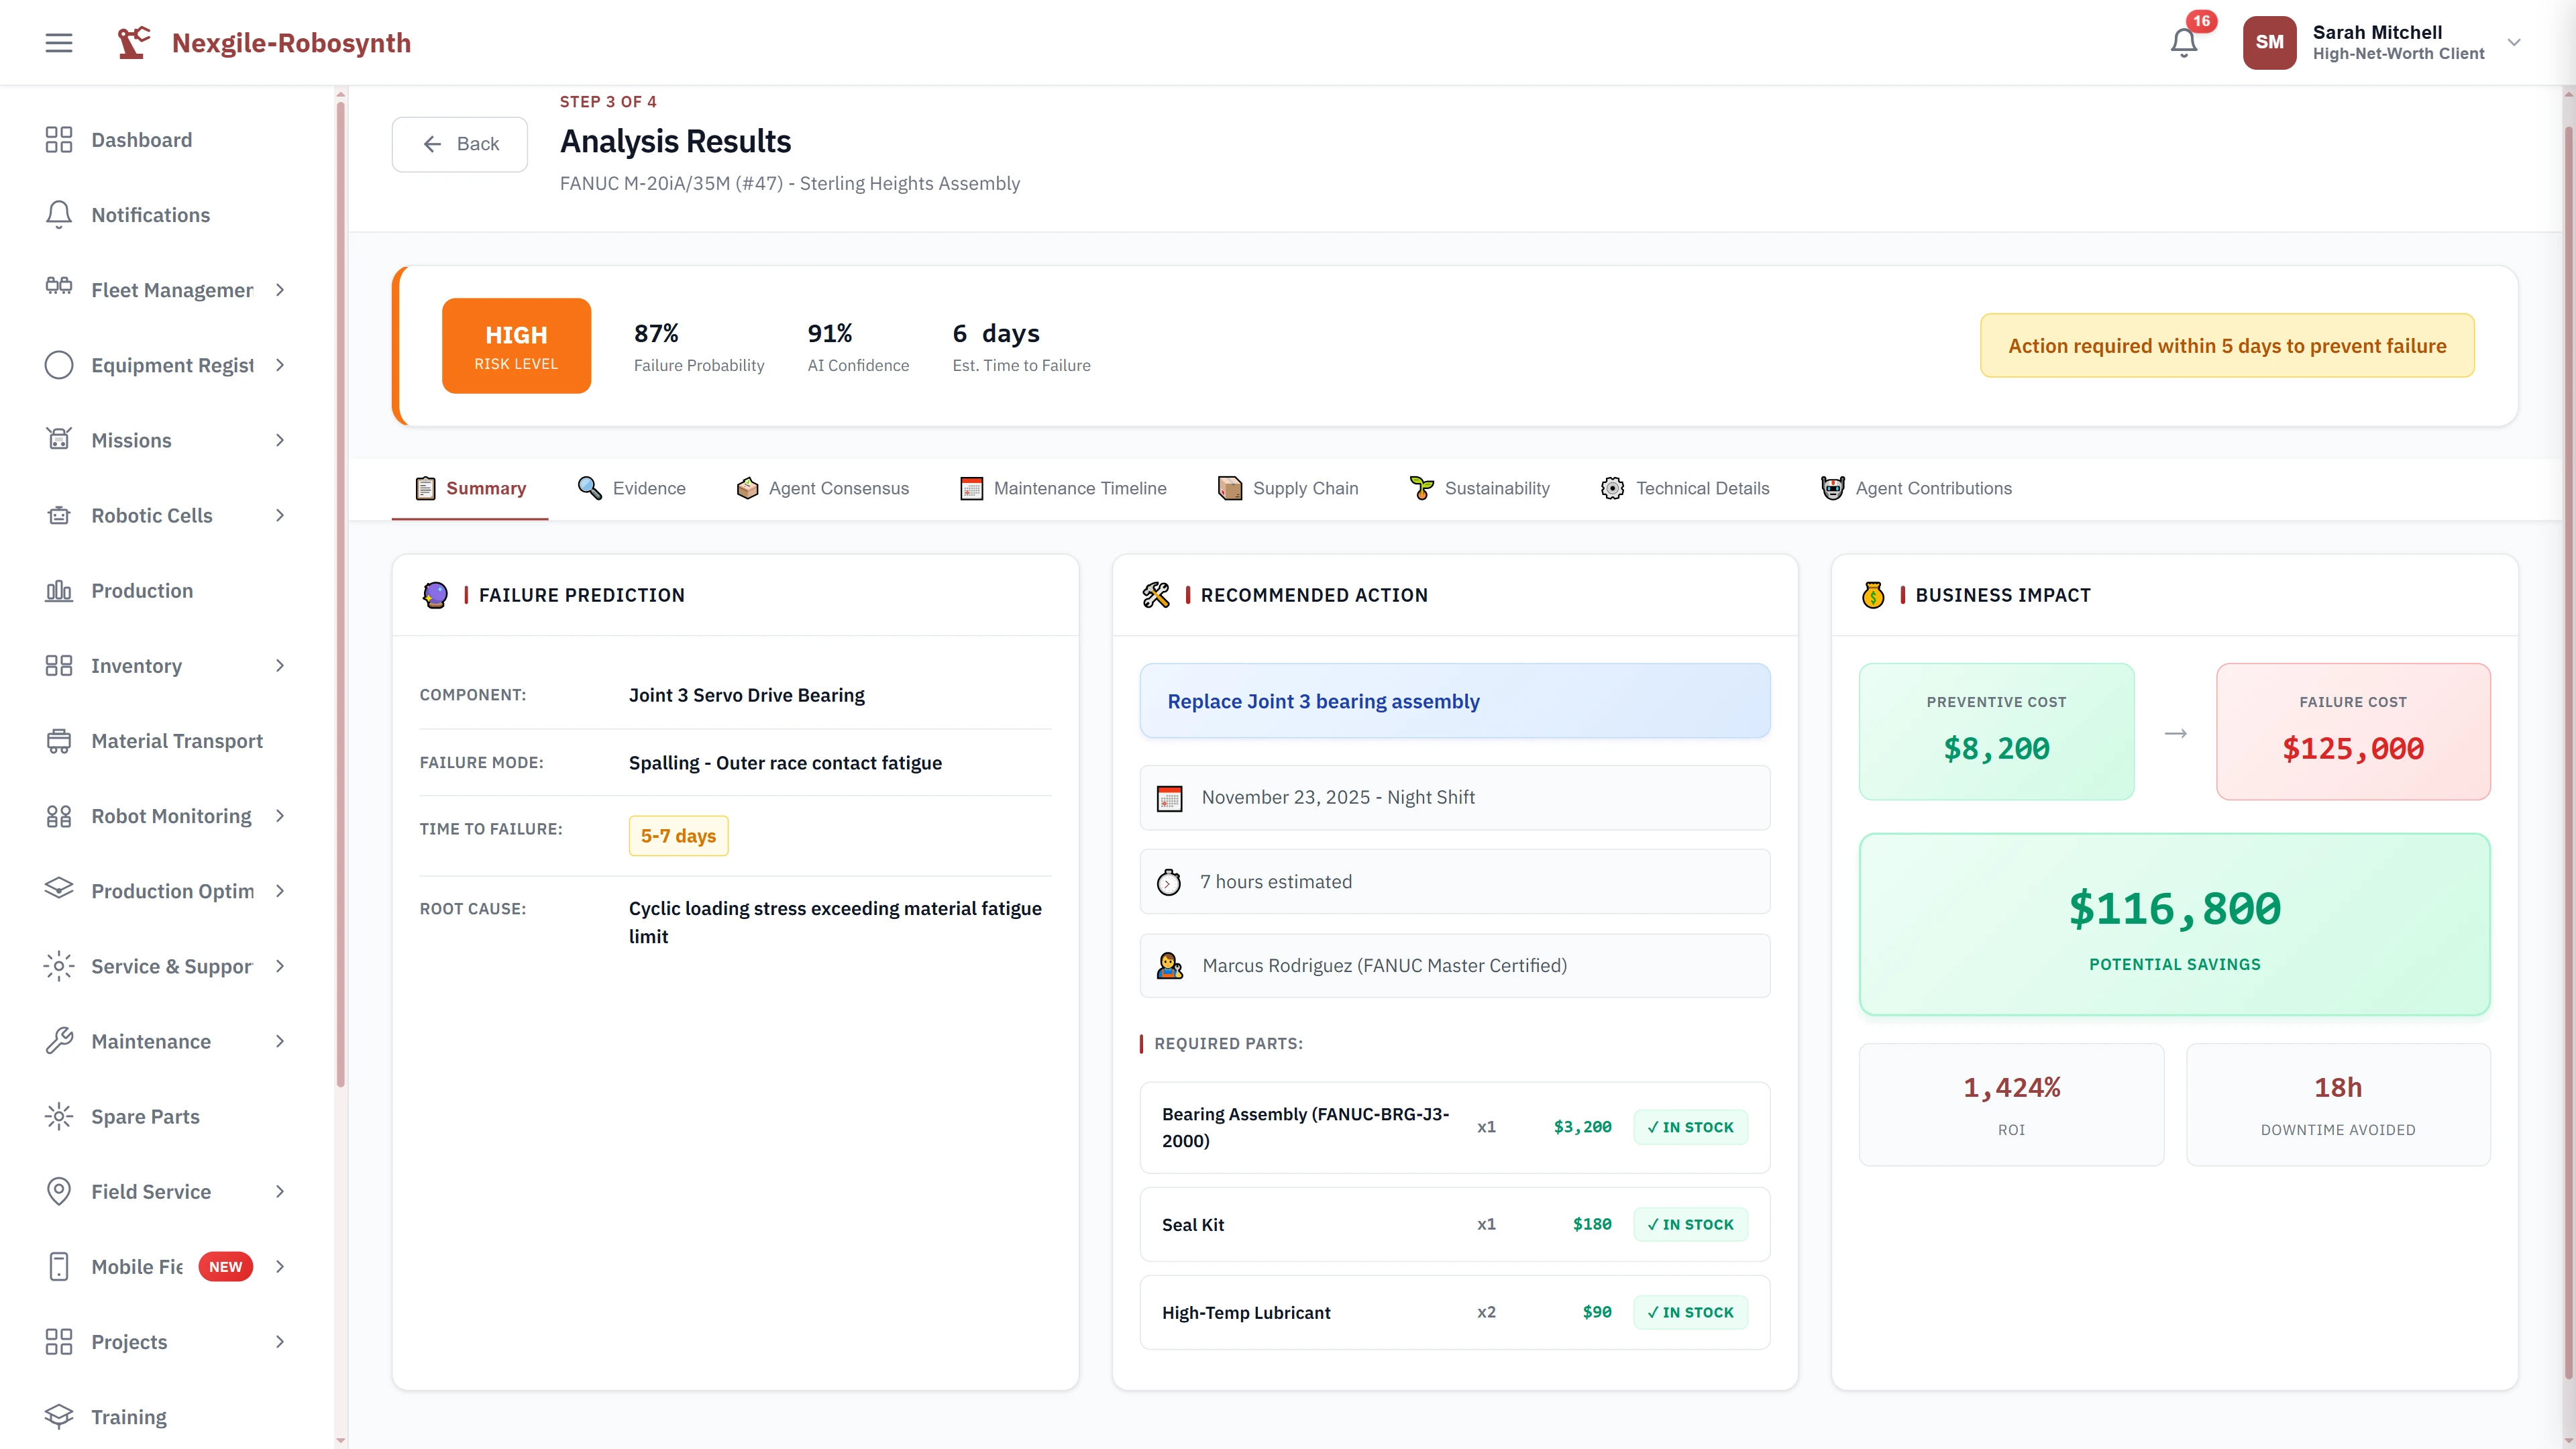Click the 5-7 days time-to-failure badge
The width and height of the screenshot is (2576, 1449).
click(x=678, y=835)
